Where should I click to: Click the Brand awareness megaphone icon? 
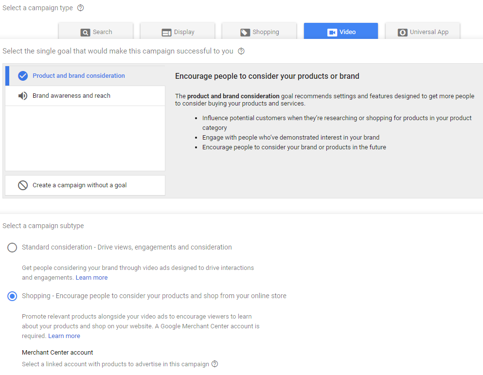coord(23,96)
